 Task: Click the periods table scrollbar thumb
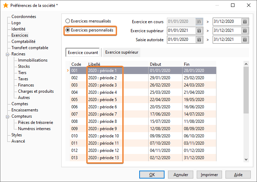pyautogui.click(x=246, y=90)
